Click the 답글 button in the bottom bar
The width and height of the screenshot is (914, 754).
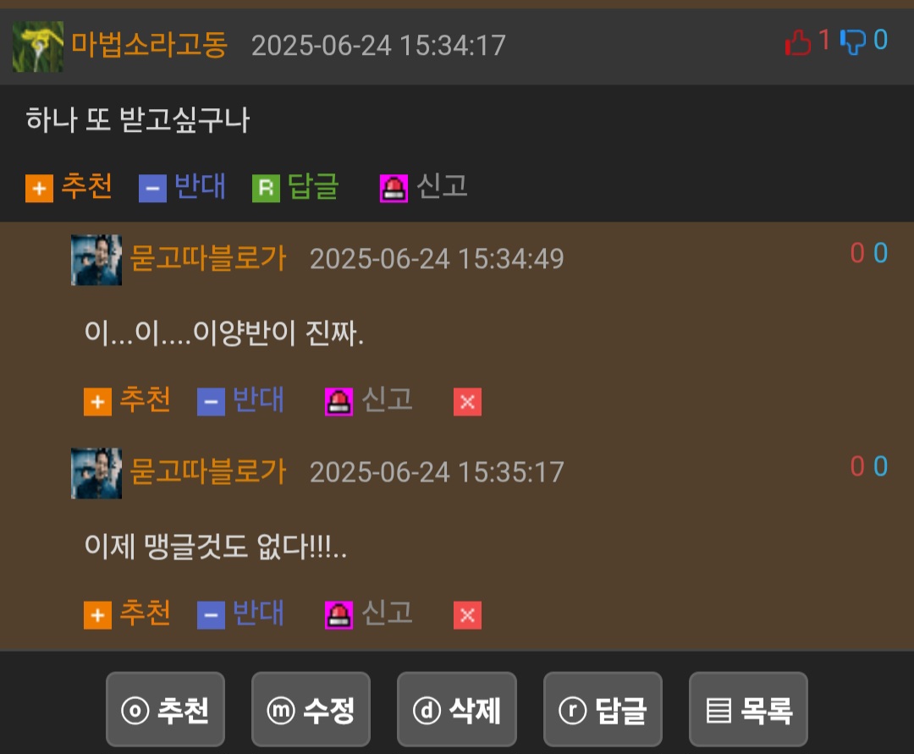[603, 709]
